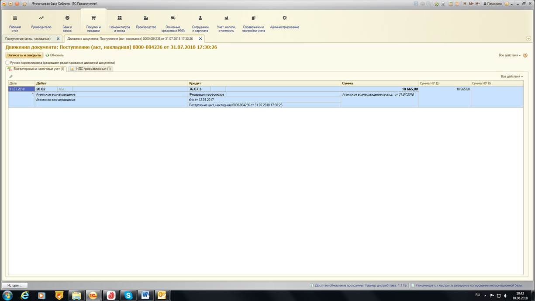Open the Производство section
The image size is (535, 301).
click(146, 23)
